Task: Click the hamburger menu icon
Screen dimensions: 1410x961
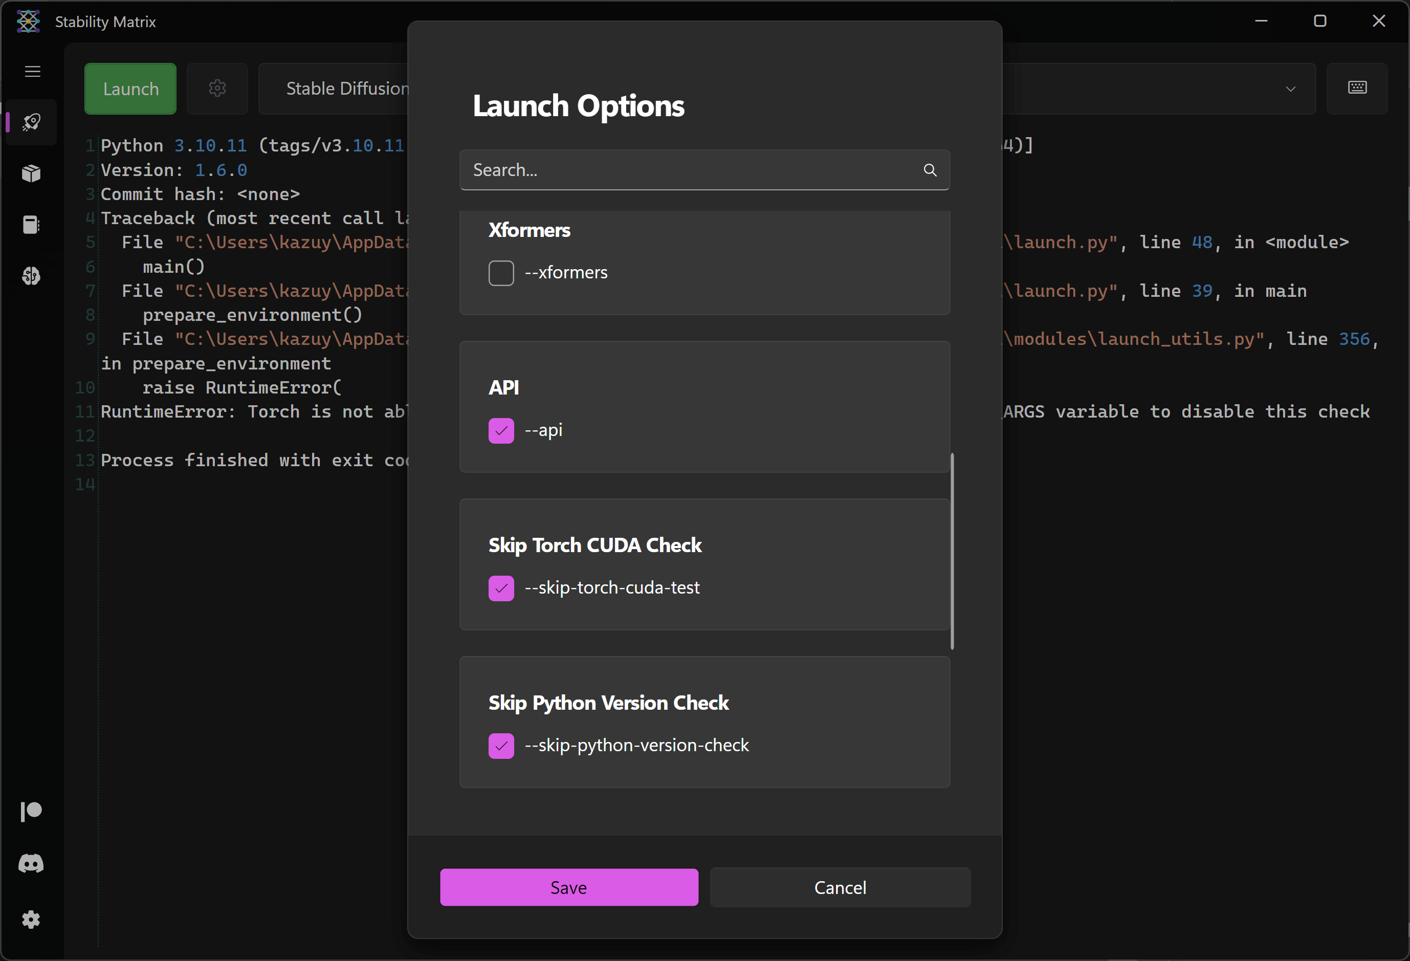Action: click(x=32, y=72)
